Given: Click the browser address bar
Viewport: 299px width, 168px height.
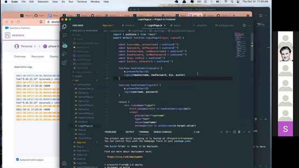Looking at the screenshot, I should pos(53,22).
